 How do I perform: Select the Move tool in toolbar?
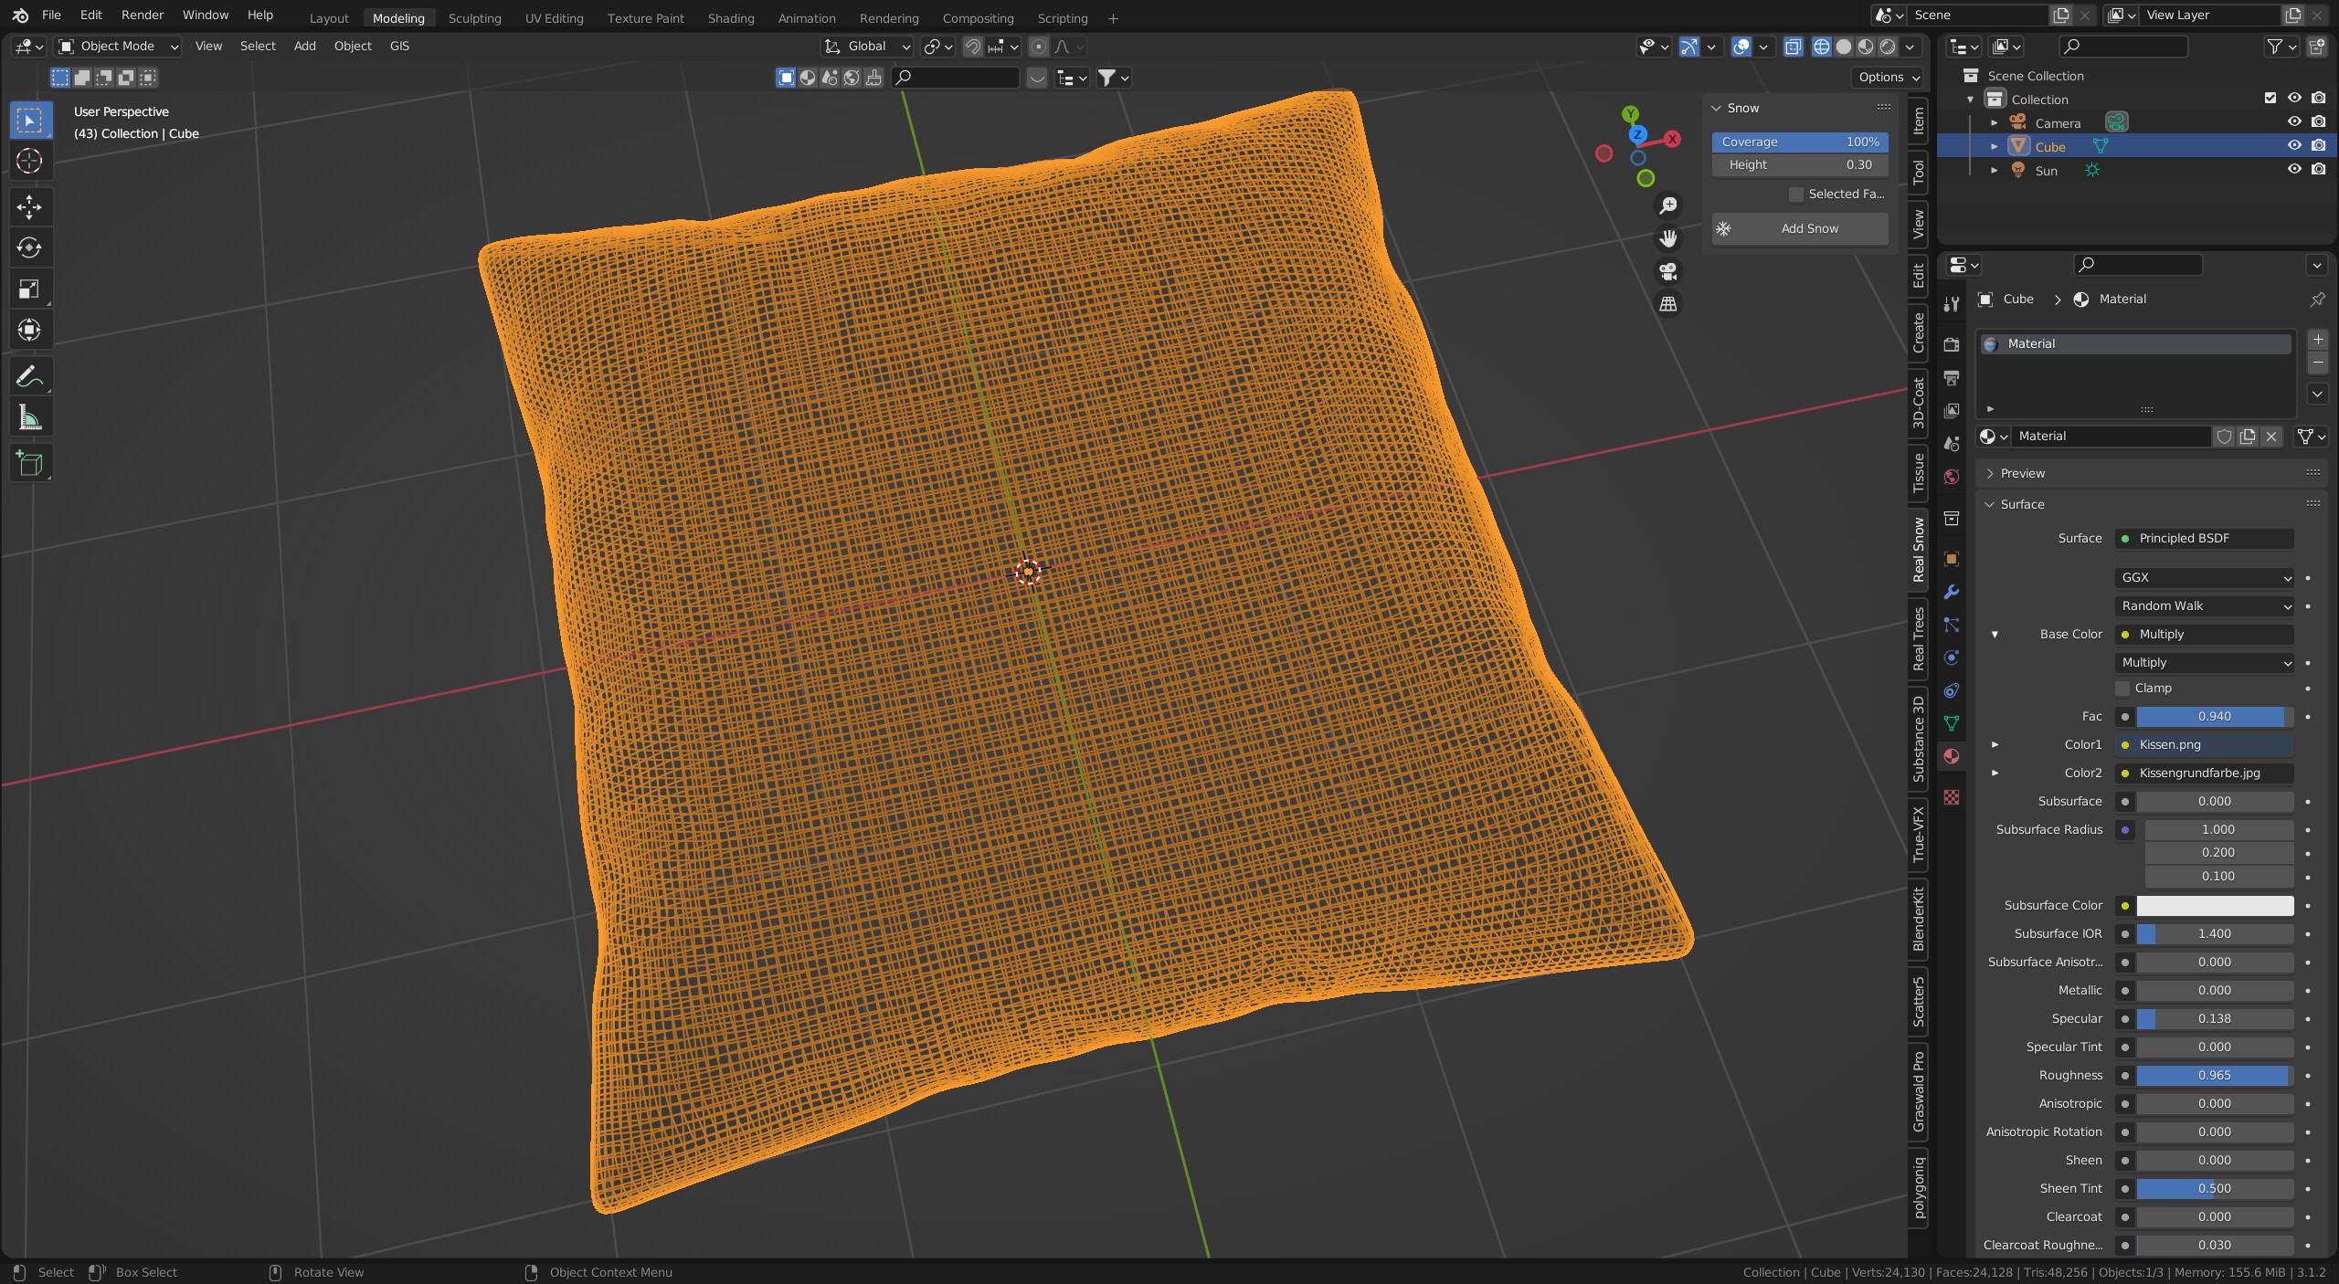29,207
